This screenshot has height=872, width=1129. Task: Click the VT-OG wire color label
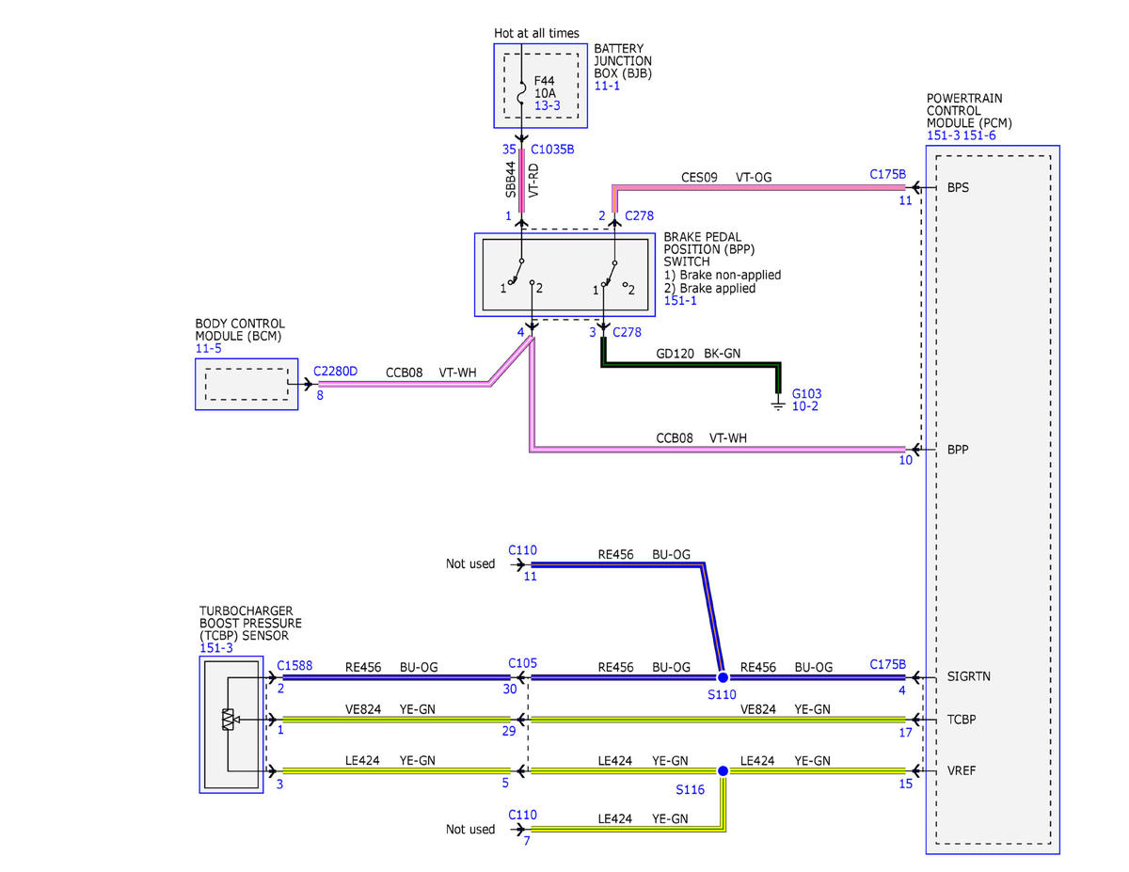[754, 176]
